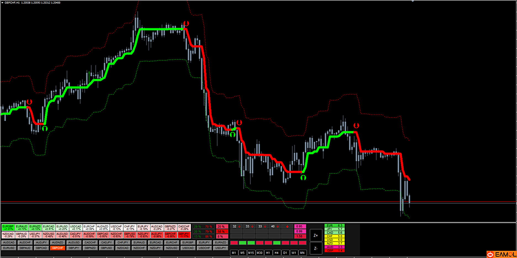The image size is (517, 258).
Task: Click the Z- zoom out button
Action: [x=316, y=248]
